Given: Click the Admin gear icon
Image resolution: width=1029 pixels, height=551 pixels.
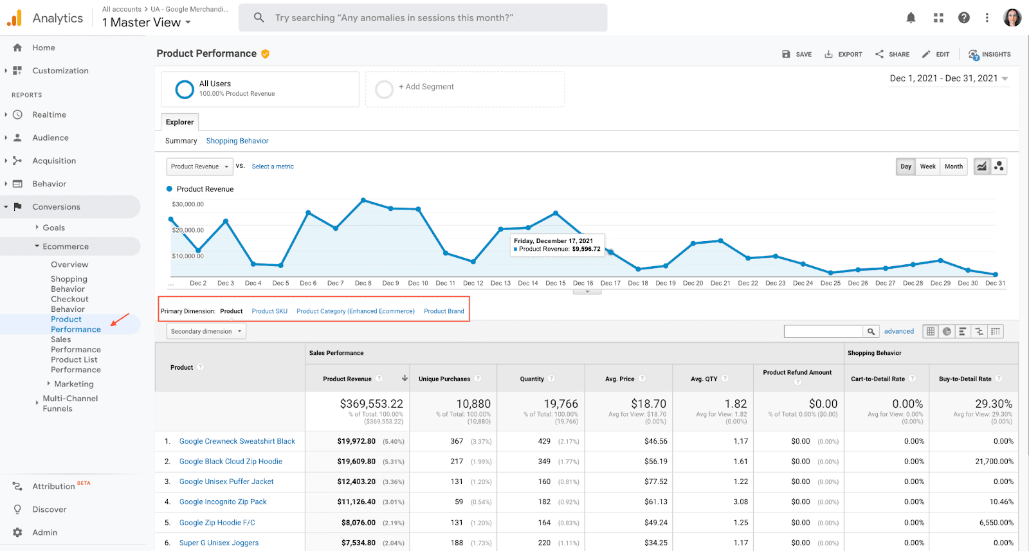Looking at the screenshot, I should tap(17, 532).
